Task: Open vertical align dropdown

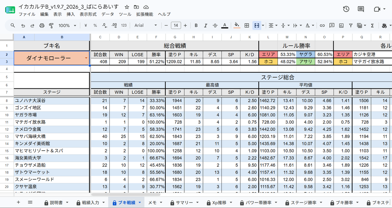Action: point(285,25)
